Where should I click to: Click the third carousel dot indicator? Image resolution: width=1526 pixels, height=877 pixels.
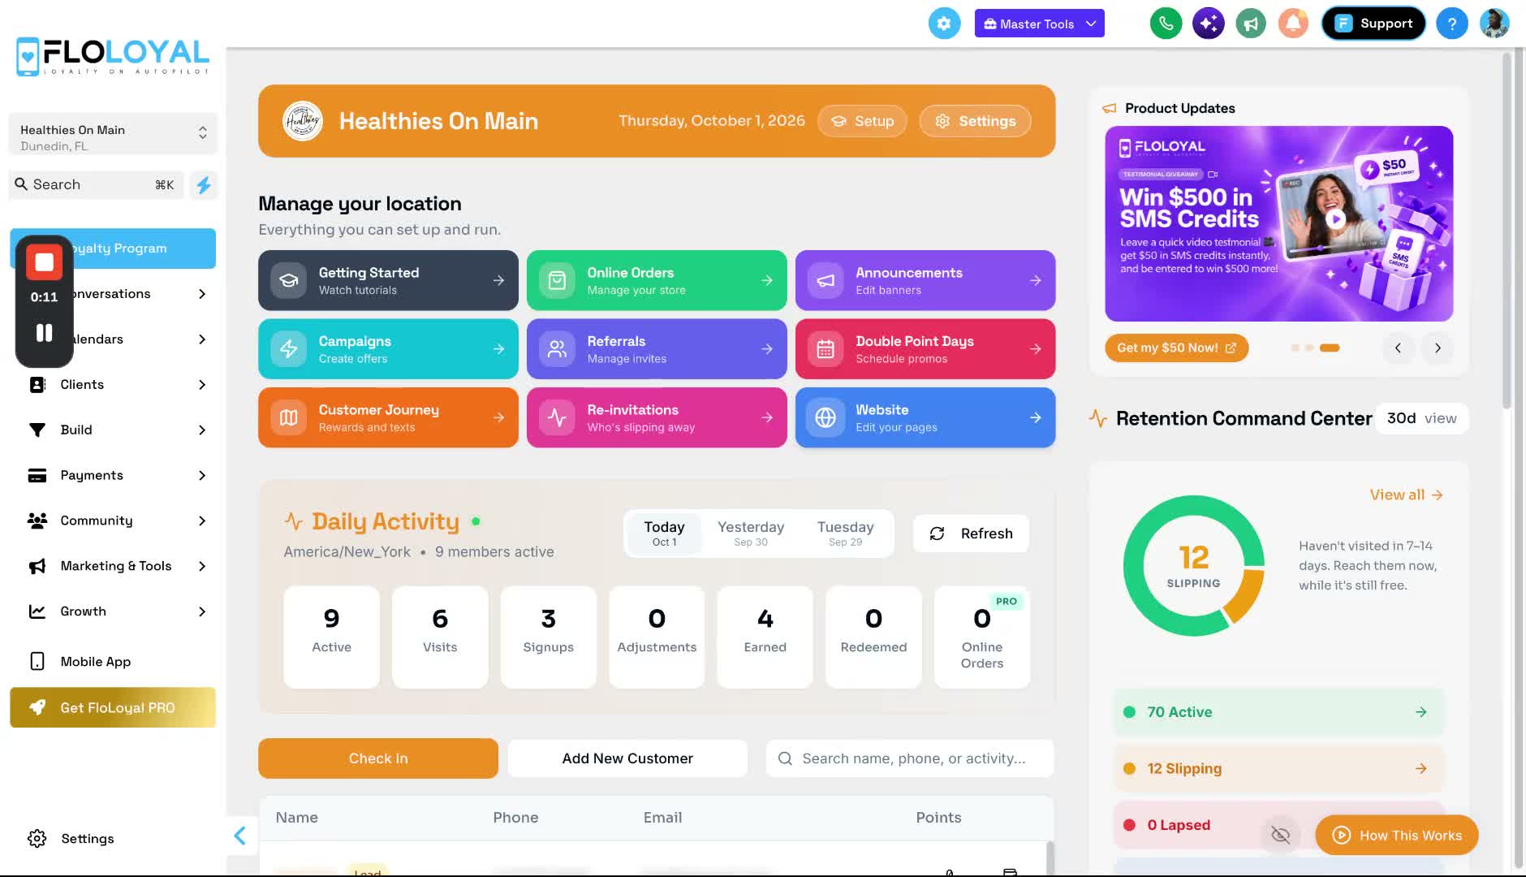pos(1329,348)
